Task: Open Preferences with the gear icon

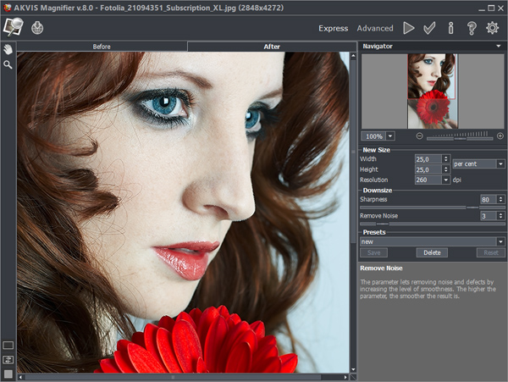Action: tap(492, 28)
